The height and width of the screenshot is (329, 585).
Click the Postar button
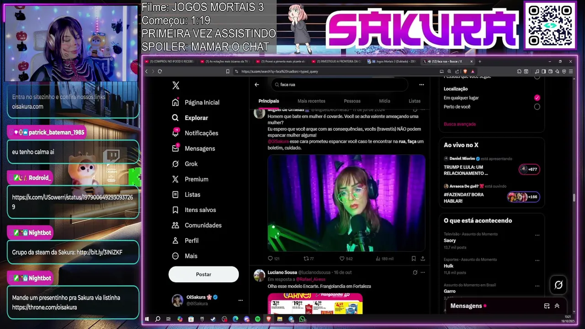point(203,274)
